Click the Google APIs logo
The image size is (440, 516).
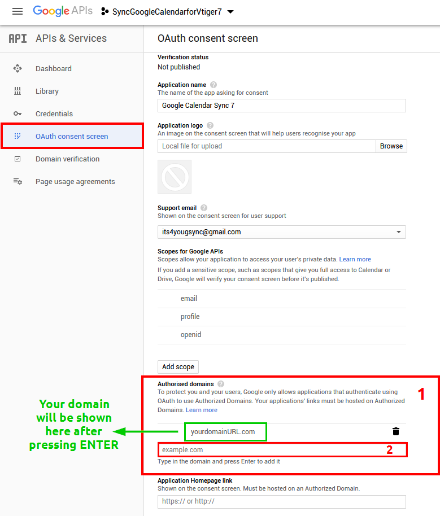pos(62,11)
